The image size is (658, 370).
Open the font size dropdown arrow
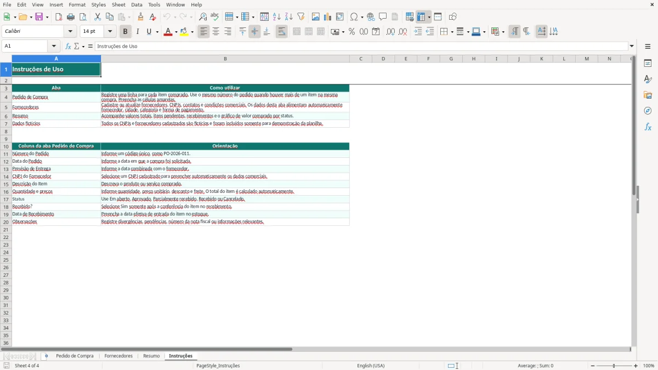click(110, 32)
